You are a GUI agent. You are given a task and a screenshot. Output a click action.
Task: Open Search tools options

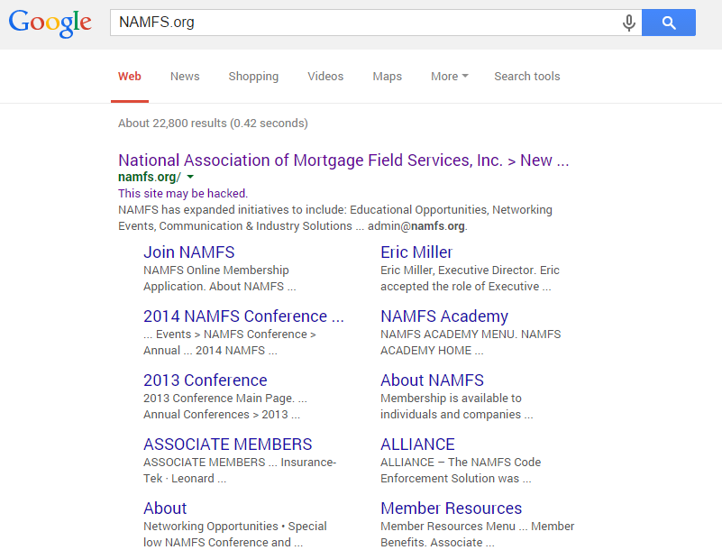click(x=527, y=77)
